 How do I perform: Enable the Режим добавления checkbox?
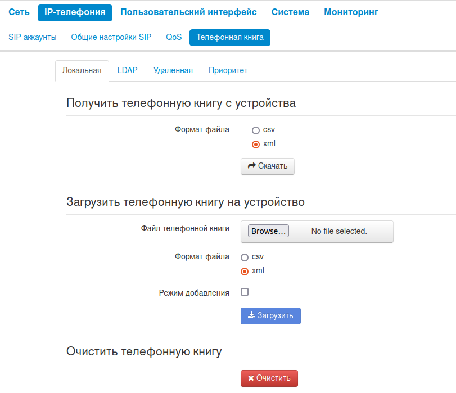(245, 292)
